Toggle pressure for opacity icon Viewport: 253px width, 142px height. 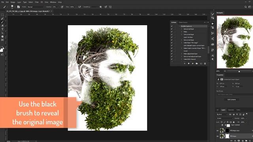tap(62, 7)
